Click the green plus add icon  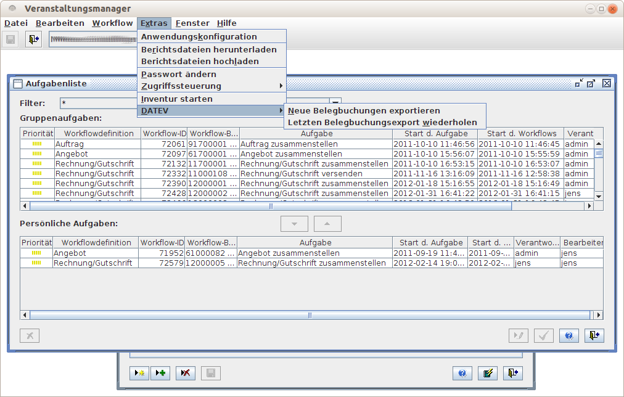[x=161, y=373]
